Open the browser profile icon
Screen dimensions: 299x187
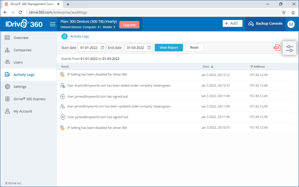pos(293,12)
